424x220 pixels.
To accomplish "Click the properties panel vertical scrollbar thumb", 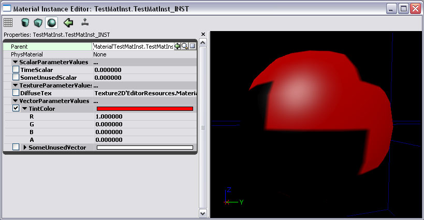I will (x=203, y=127).
